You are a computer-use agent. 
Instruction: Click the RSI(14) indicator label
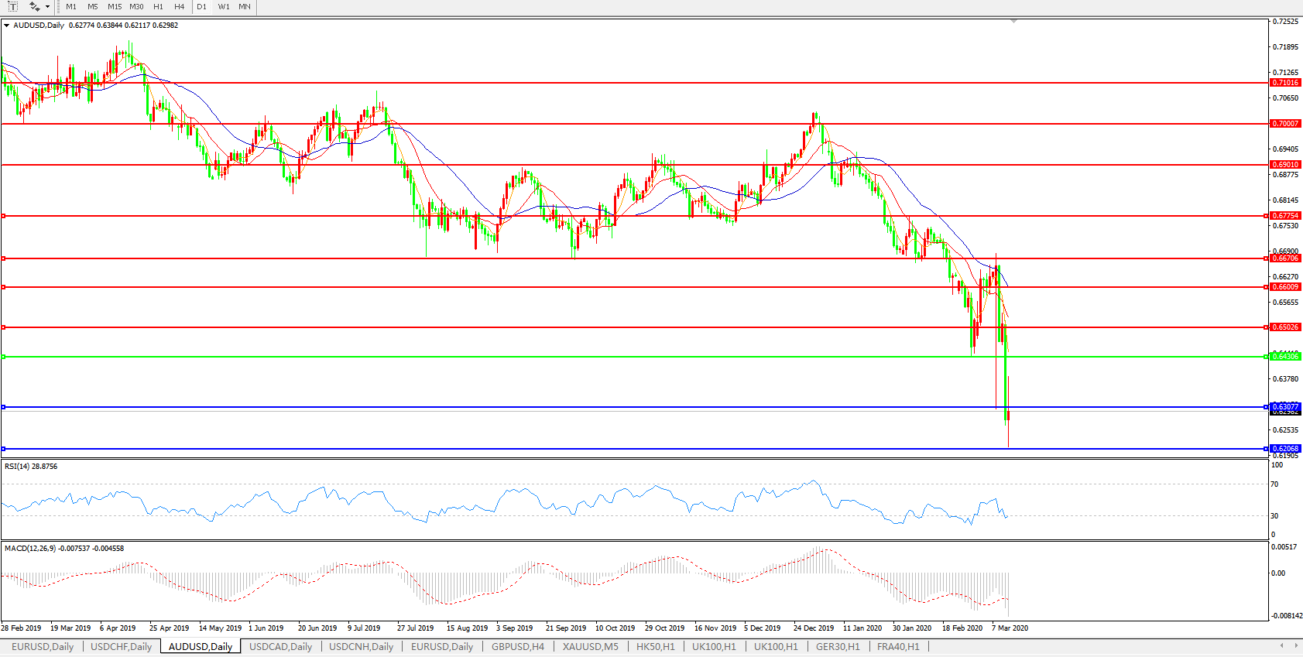31,467
